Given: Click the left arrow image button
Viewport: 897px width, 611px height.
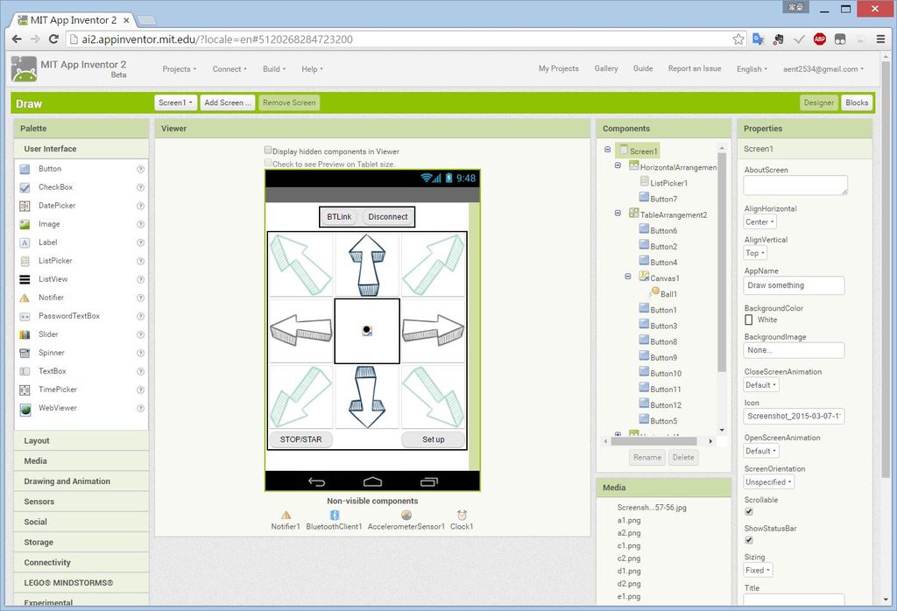Looking at the screenshot, I should pyautogui.click(x=301, y=330).
